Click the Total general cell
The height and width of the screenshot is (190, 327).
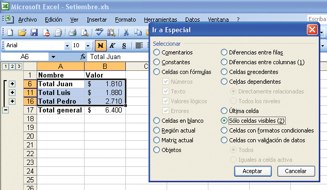coord(60,110)
